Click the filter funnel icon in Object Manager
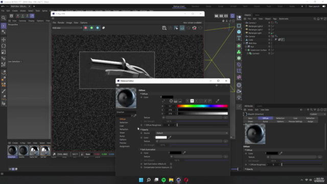This screenshot has height=184, width=327. (322, 19)
